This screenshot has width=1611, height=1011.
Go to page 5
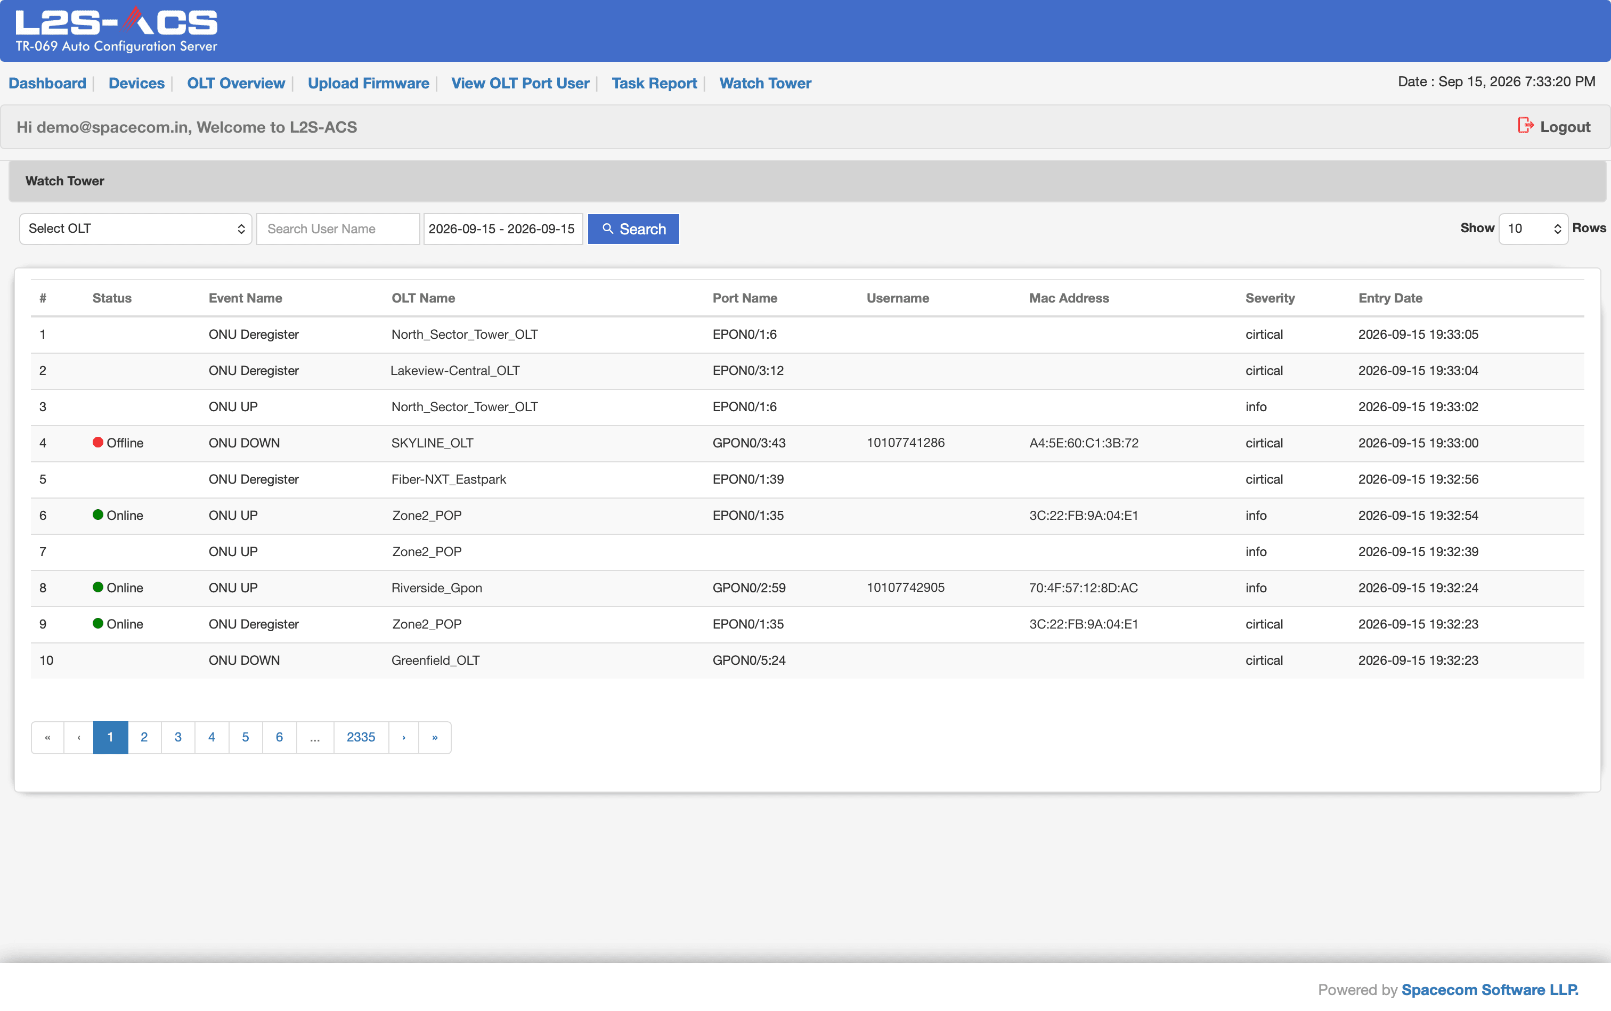tap(246, 737)
